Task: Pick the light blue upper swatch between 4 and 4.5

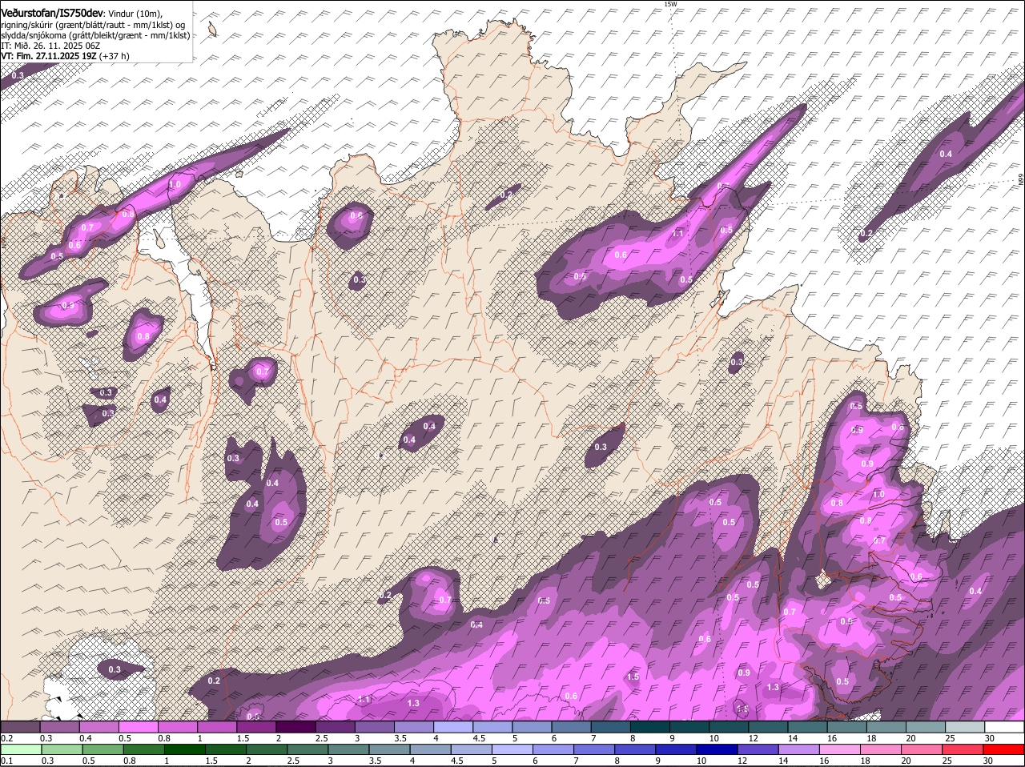Action: 452,726
